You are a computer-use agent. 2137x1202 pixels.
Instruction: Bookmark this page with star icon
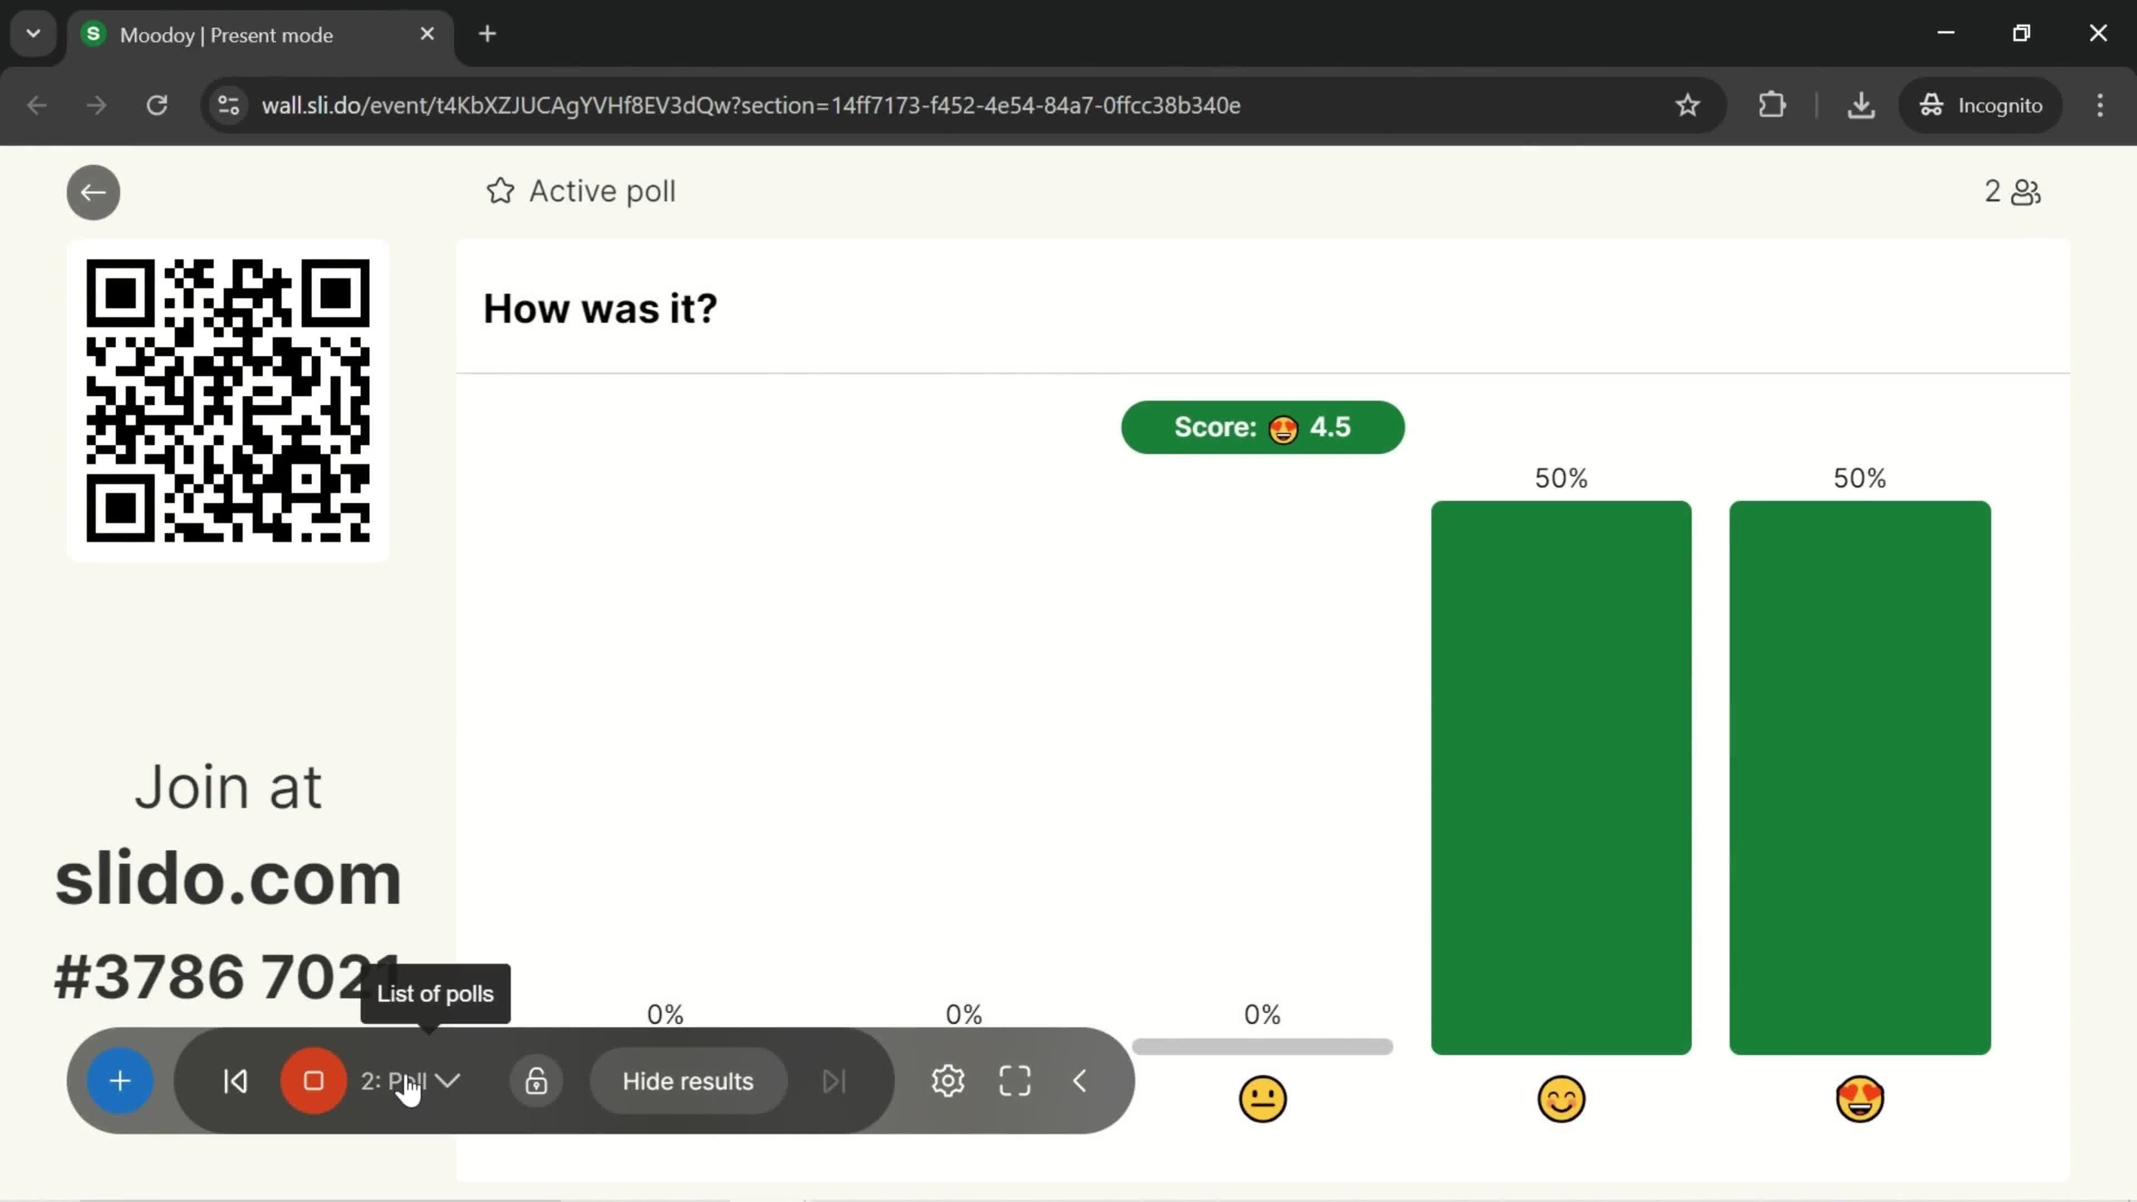click(1687, 105)
